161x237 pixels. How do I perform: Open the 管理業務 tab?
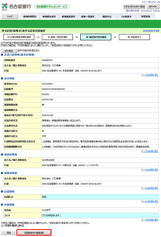coord(145,17)
